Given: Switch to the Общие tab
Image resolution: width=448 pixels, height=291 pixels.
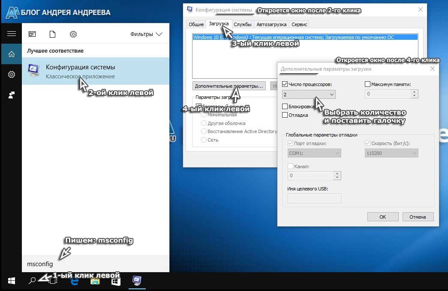Looking at the screenshot, I should 196,24.
